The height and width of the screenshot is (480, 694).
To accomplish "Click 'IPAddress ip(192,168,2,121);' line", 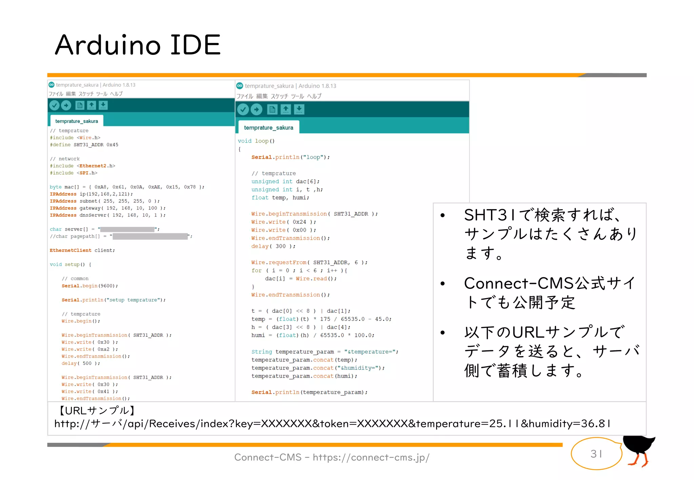I will 91,194.
